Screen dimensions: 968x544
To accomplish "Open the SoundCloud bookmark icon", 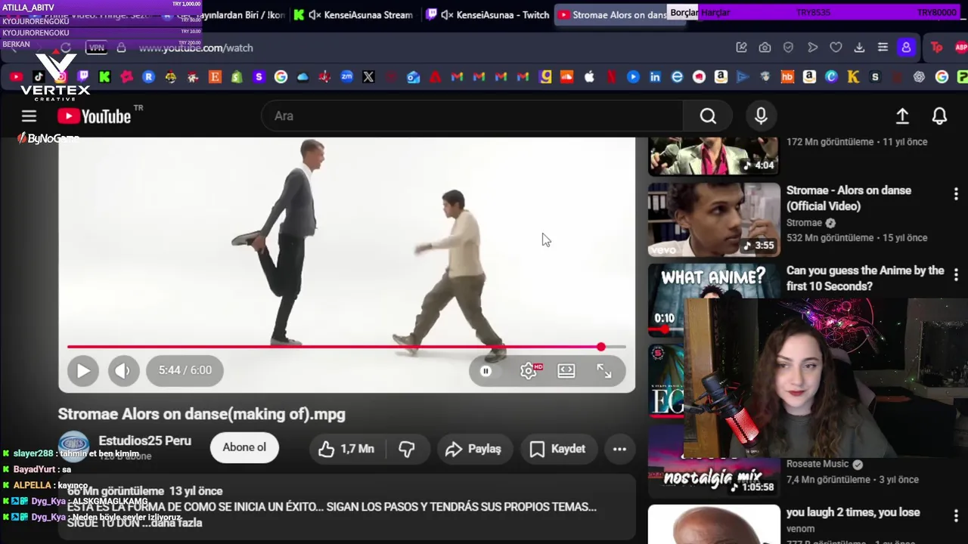I will pyautogui.click(x=566, y=76).
